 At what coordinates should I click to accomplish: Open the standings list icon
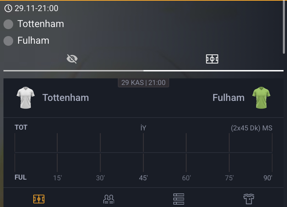179,199
